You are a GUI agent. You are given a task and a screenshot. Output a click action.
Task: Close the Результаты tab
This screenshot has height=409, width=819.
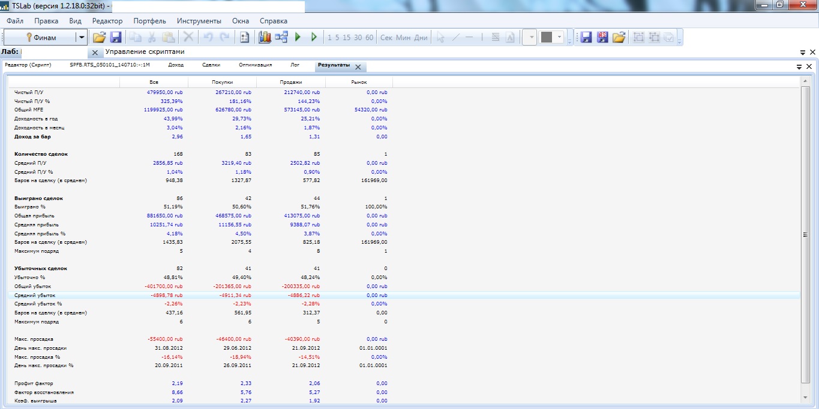click(358, 67)
